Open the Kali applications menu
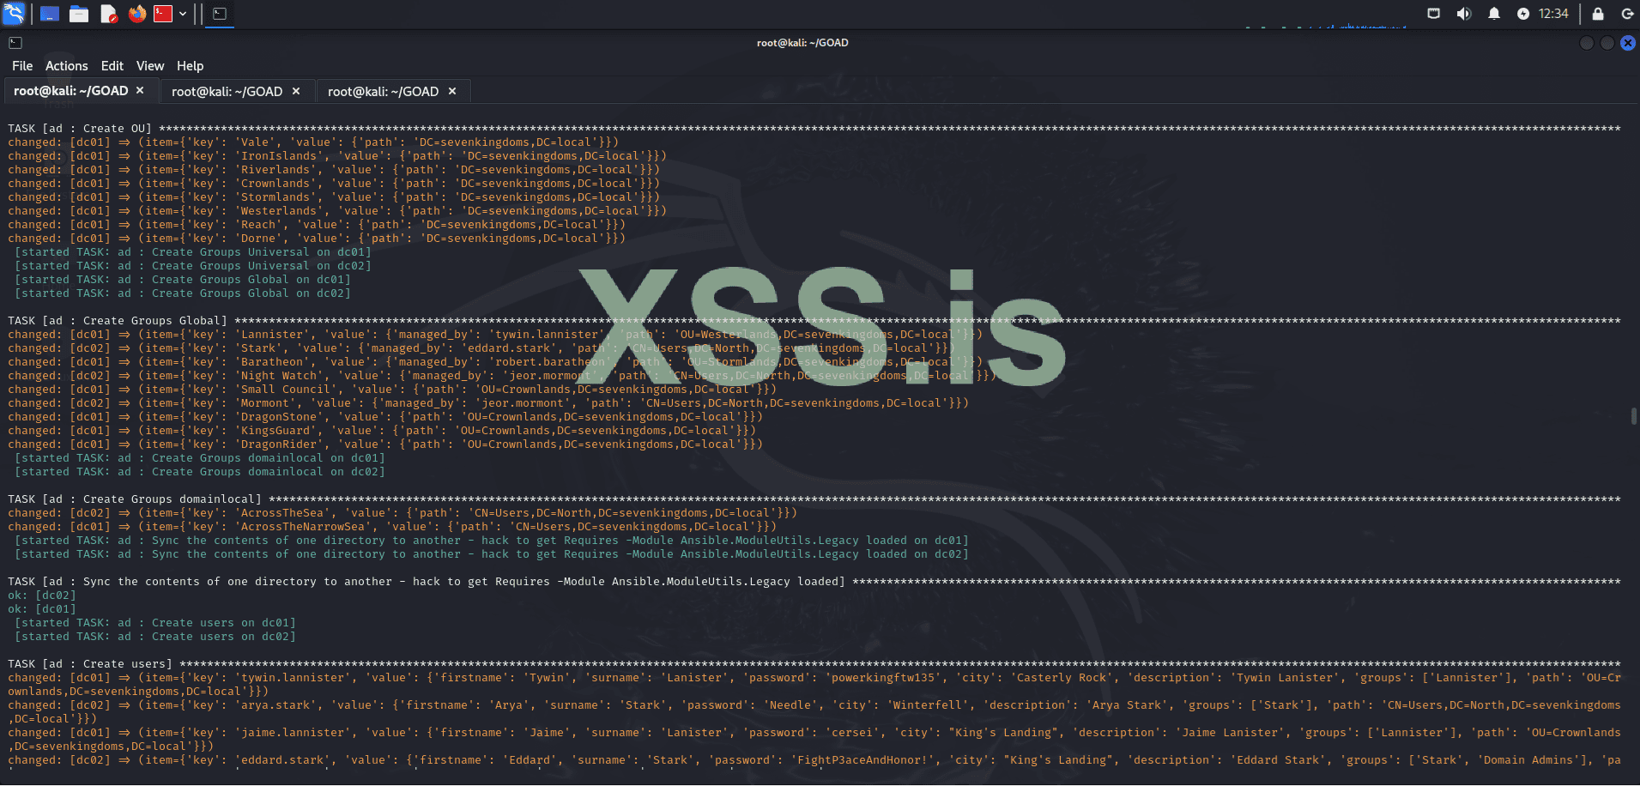 [x=14, y=14]
